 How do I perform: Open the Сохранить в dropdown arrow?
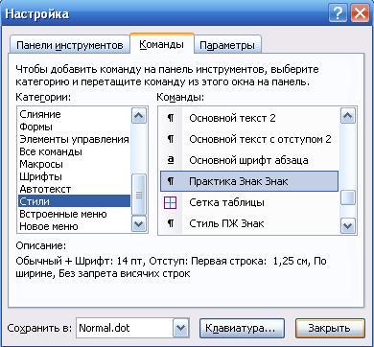180,328
